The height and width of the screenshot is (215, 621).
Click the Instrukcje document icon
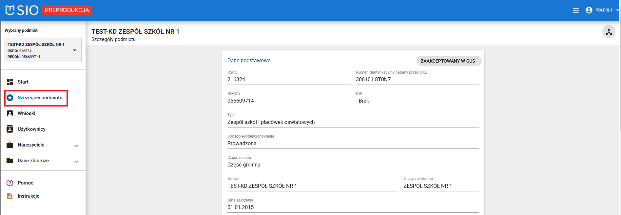coord(10,196)
